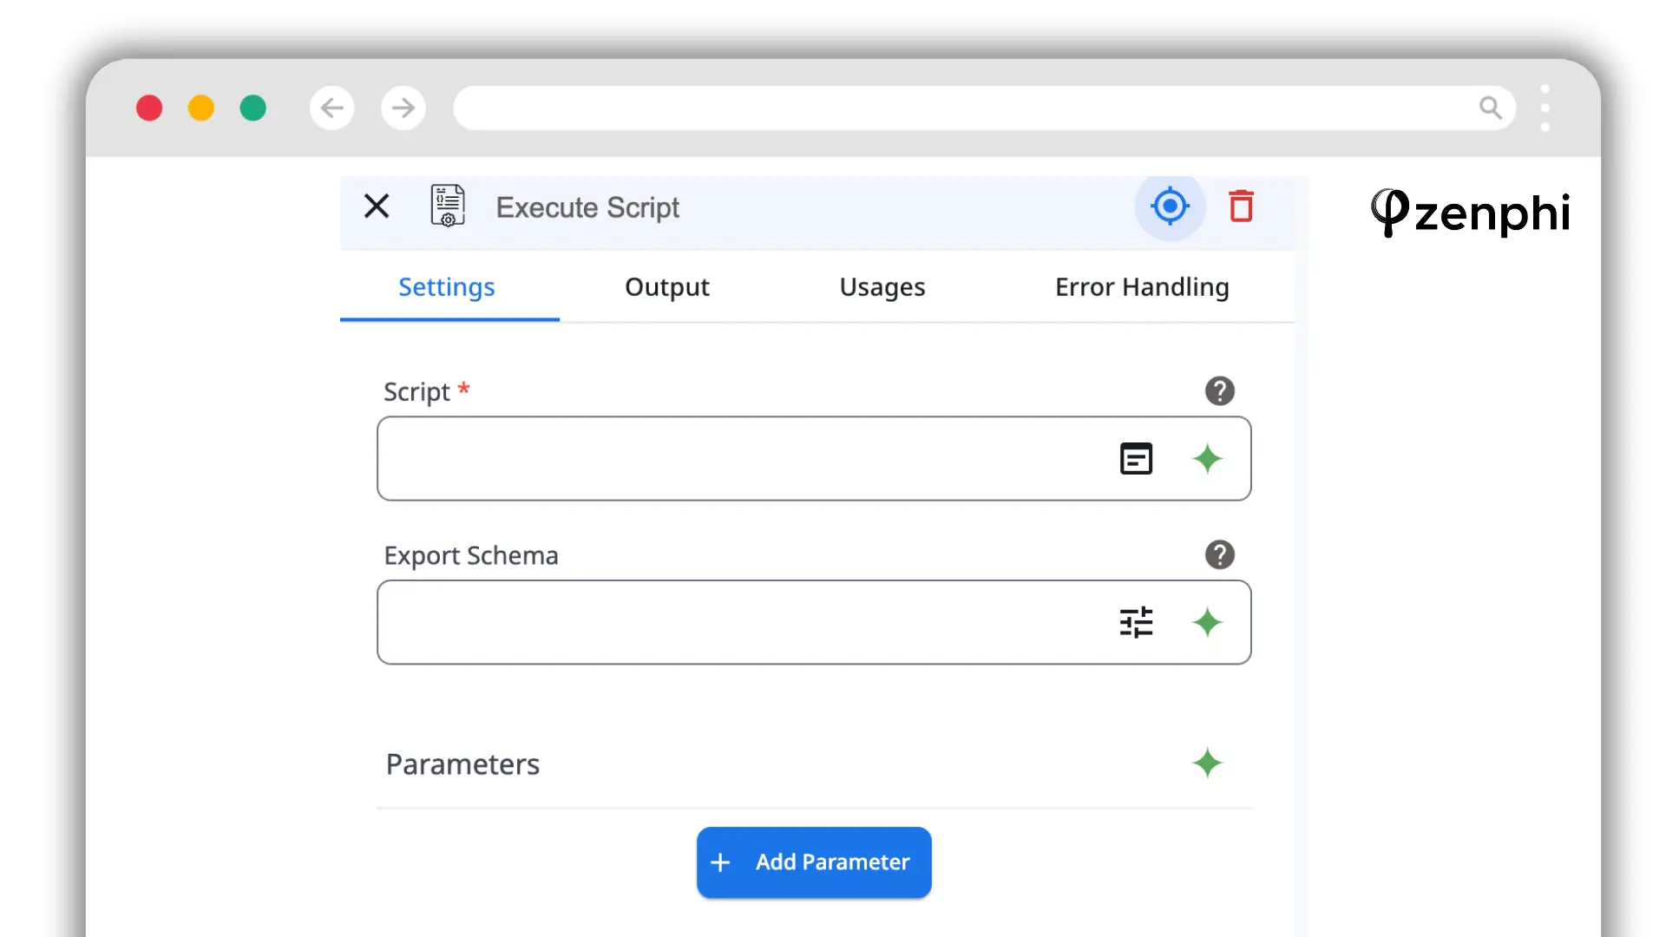The image size is (1666, 937).
Task: Open the Error Handling tab
Action: pos(1142,287)
